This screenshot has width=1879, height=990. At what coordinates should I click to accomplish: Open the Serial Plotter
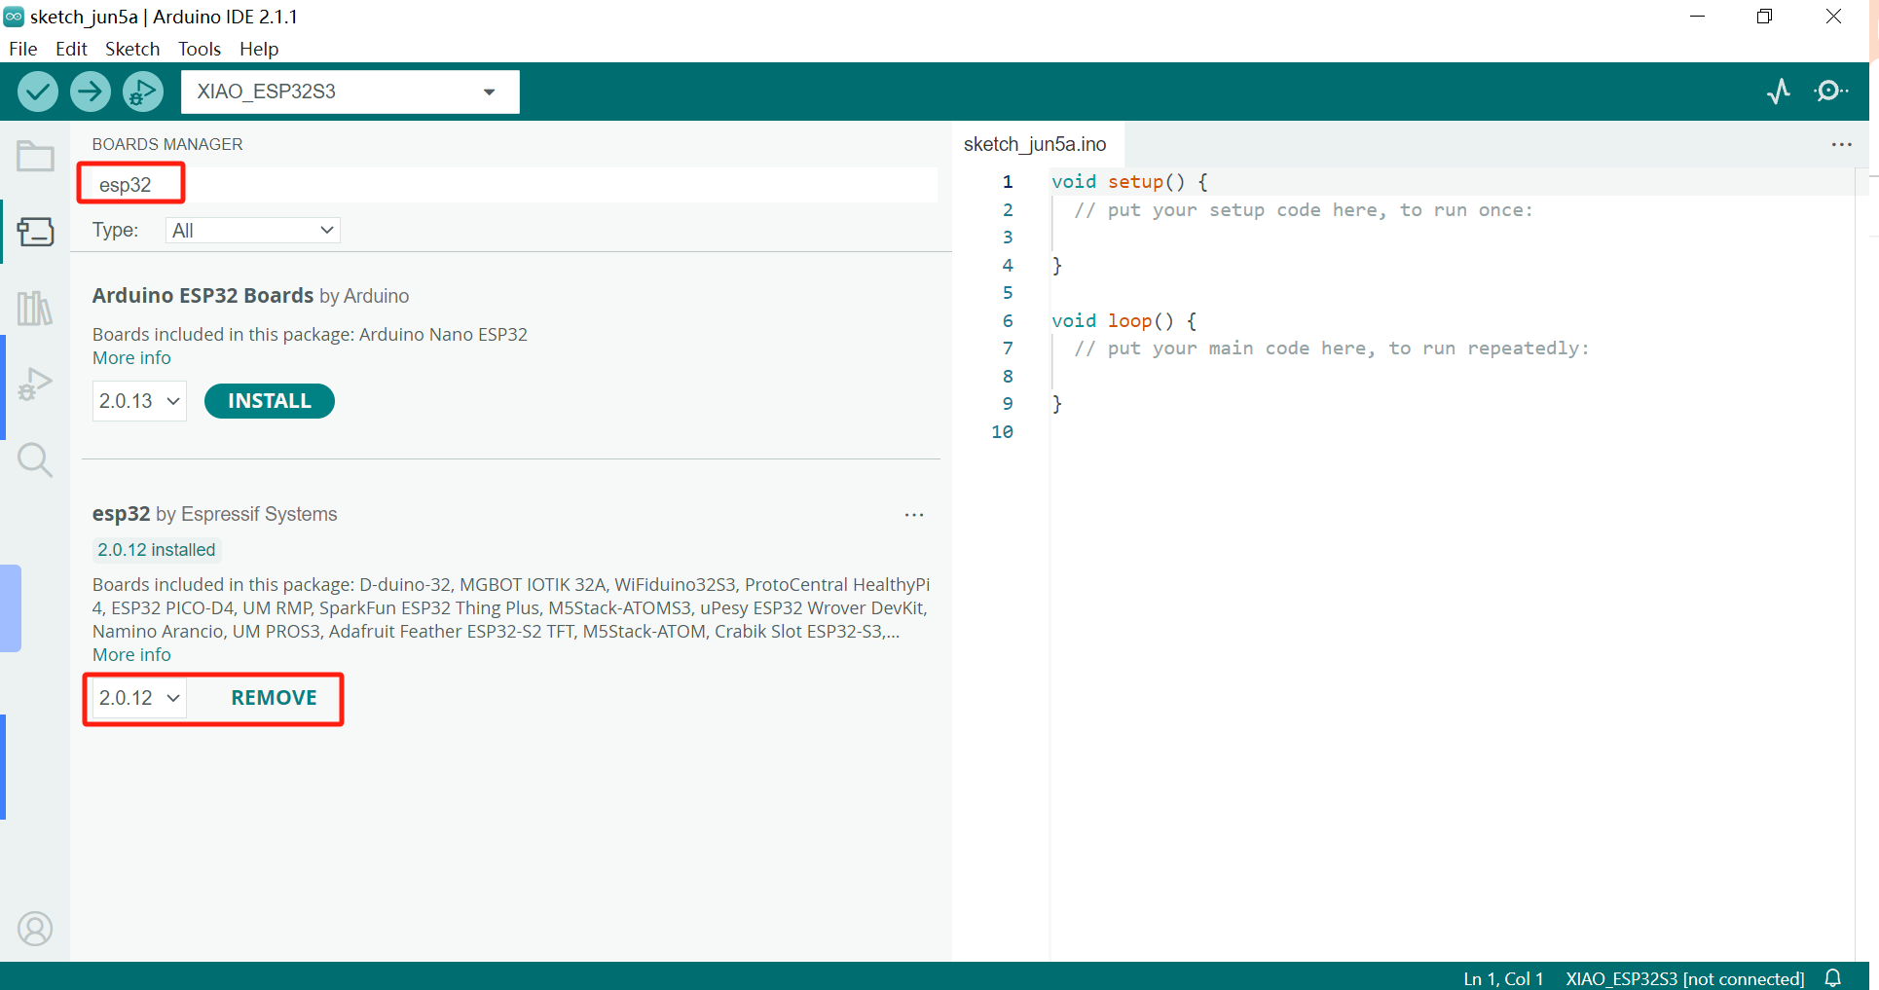point(1779,92)
